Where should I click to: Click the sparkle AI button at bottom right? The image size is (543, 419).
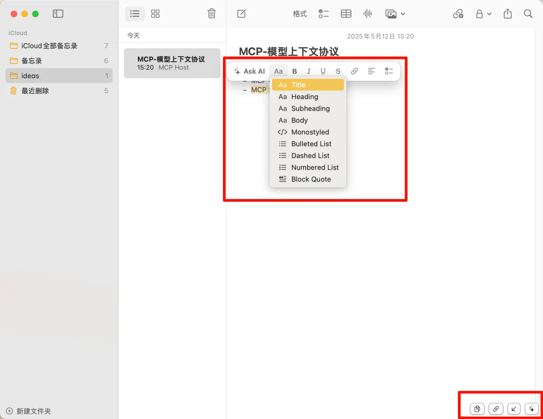tap(532, 409)
